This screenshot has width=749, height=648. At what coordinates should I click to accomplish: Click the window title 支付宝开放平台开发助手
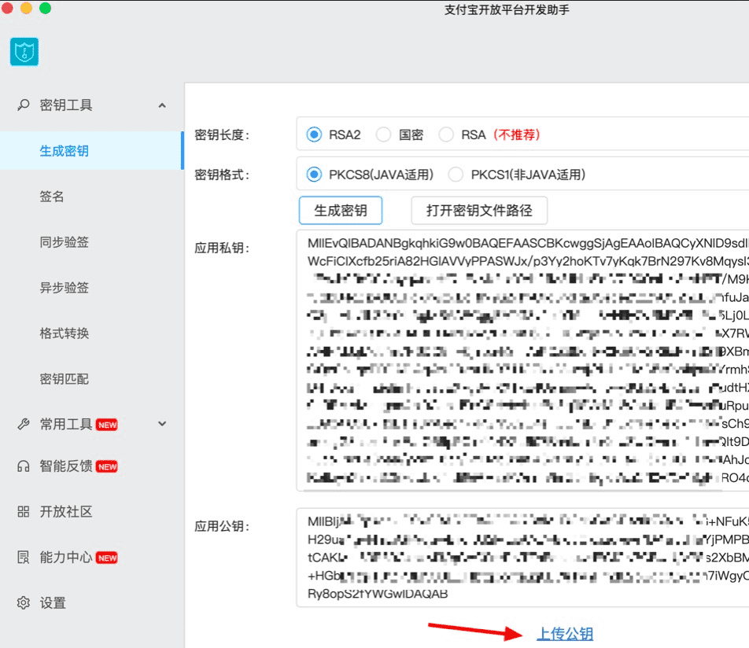point(507,9)
